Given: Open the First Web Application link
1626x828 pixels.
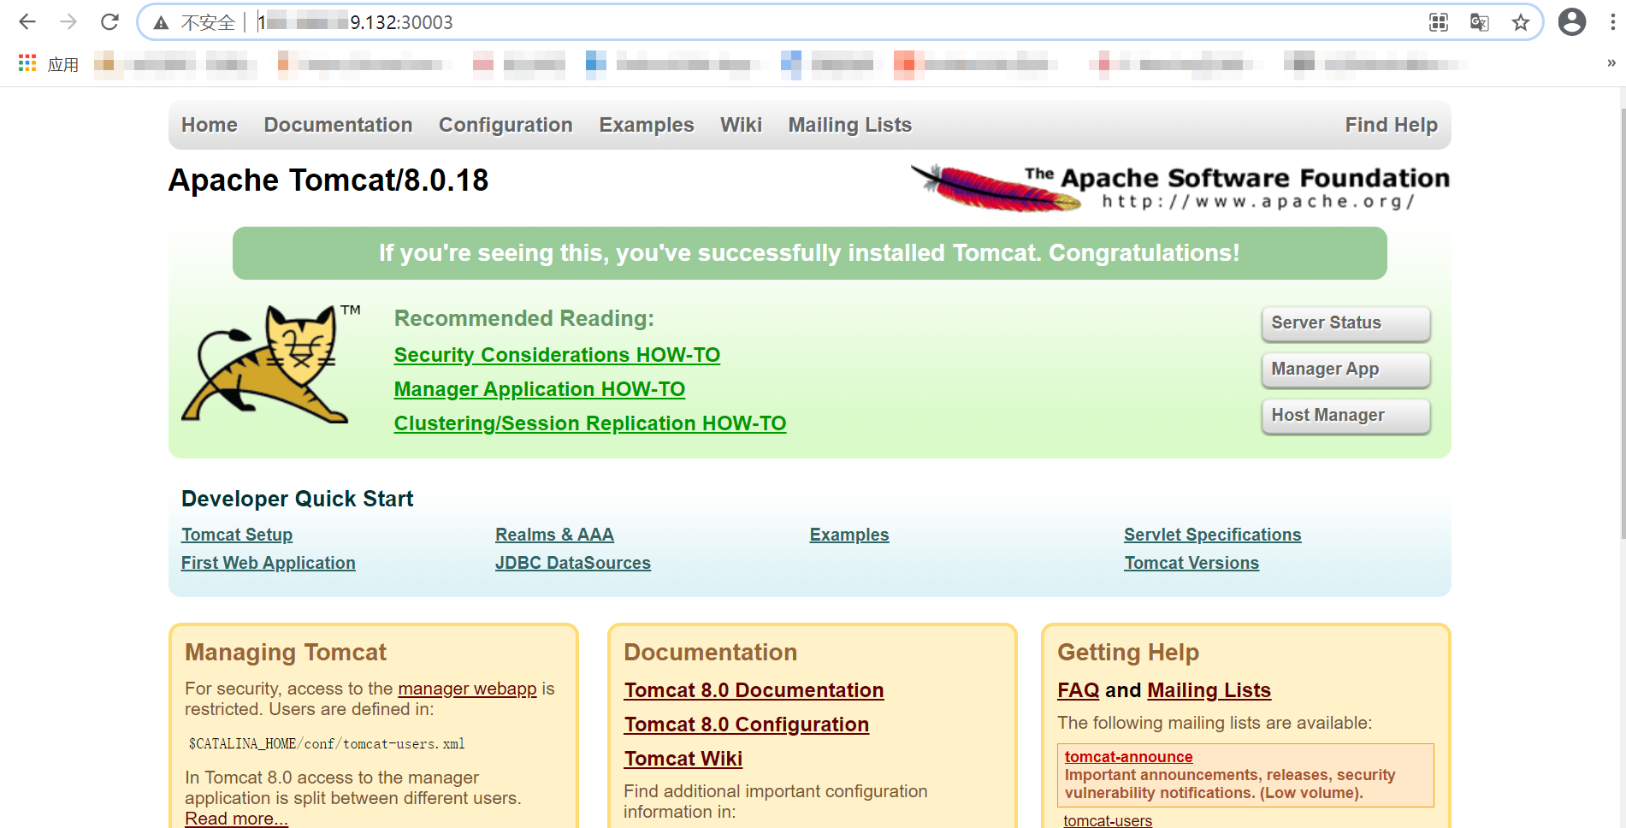Looking at the screenshot, I should [x=269, y=563].
